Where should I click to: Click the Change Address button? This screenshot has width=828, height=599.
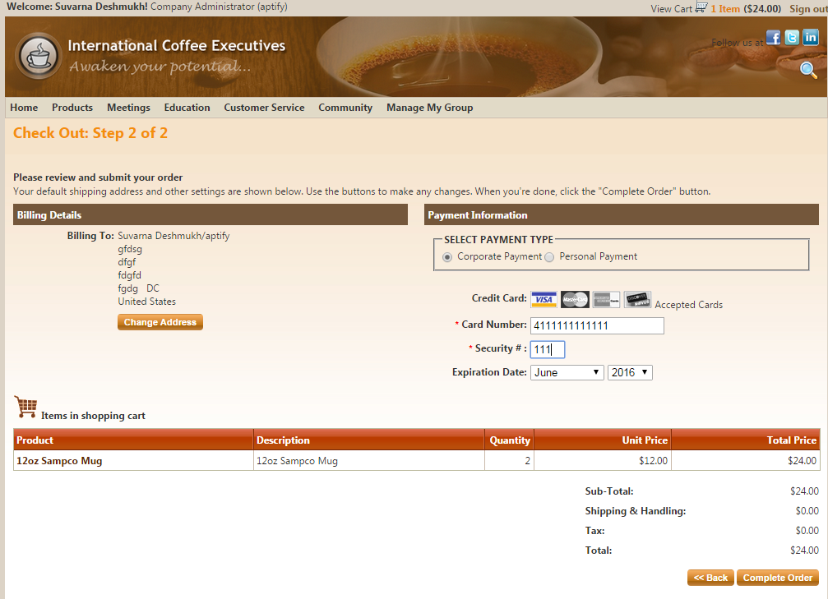click(x=160, y=322)
